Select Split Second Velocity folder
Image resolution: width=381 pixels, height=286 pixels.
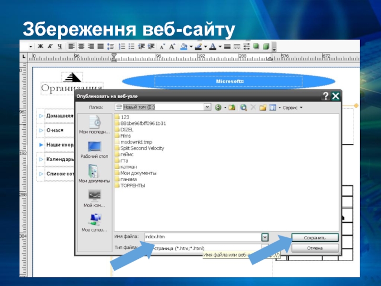[x=140, y=148]
